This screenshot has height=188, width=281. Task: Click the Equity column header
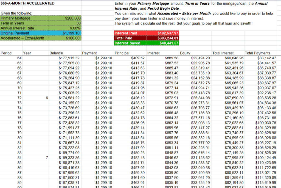pyautogui.click(x=195, y=53)
